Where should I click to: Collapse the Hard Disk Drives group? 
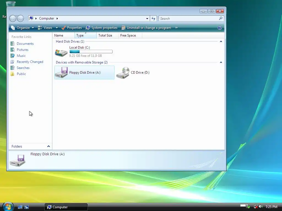221,41
